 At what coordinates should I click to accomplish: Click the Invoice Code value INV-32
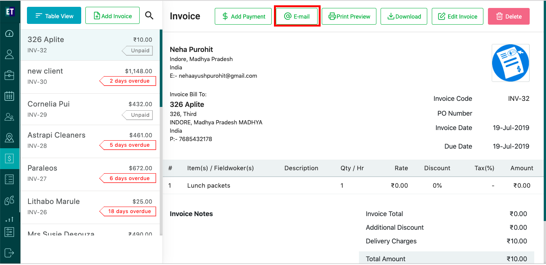[x=519, y=99]
